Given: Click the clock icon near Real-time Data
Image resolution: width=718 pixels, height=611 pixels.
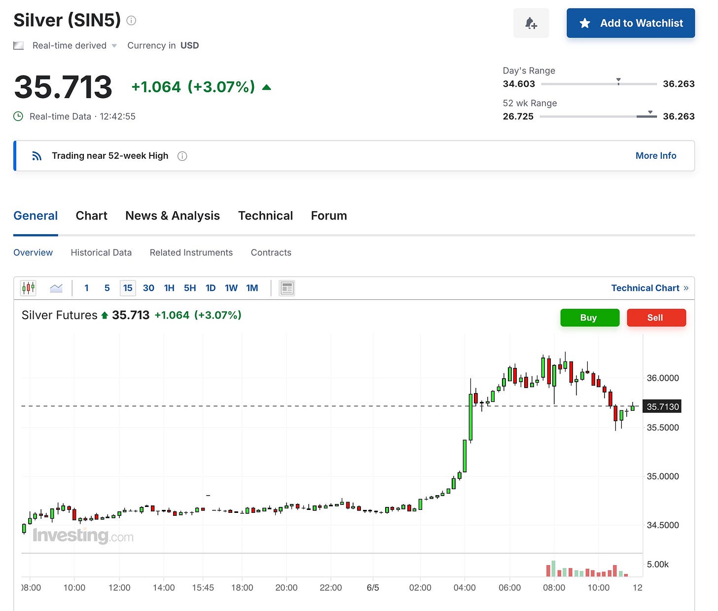Looking at the screenshot, I should click(18, 116).
